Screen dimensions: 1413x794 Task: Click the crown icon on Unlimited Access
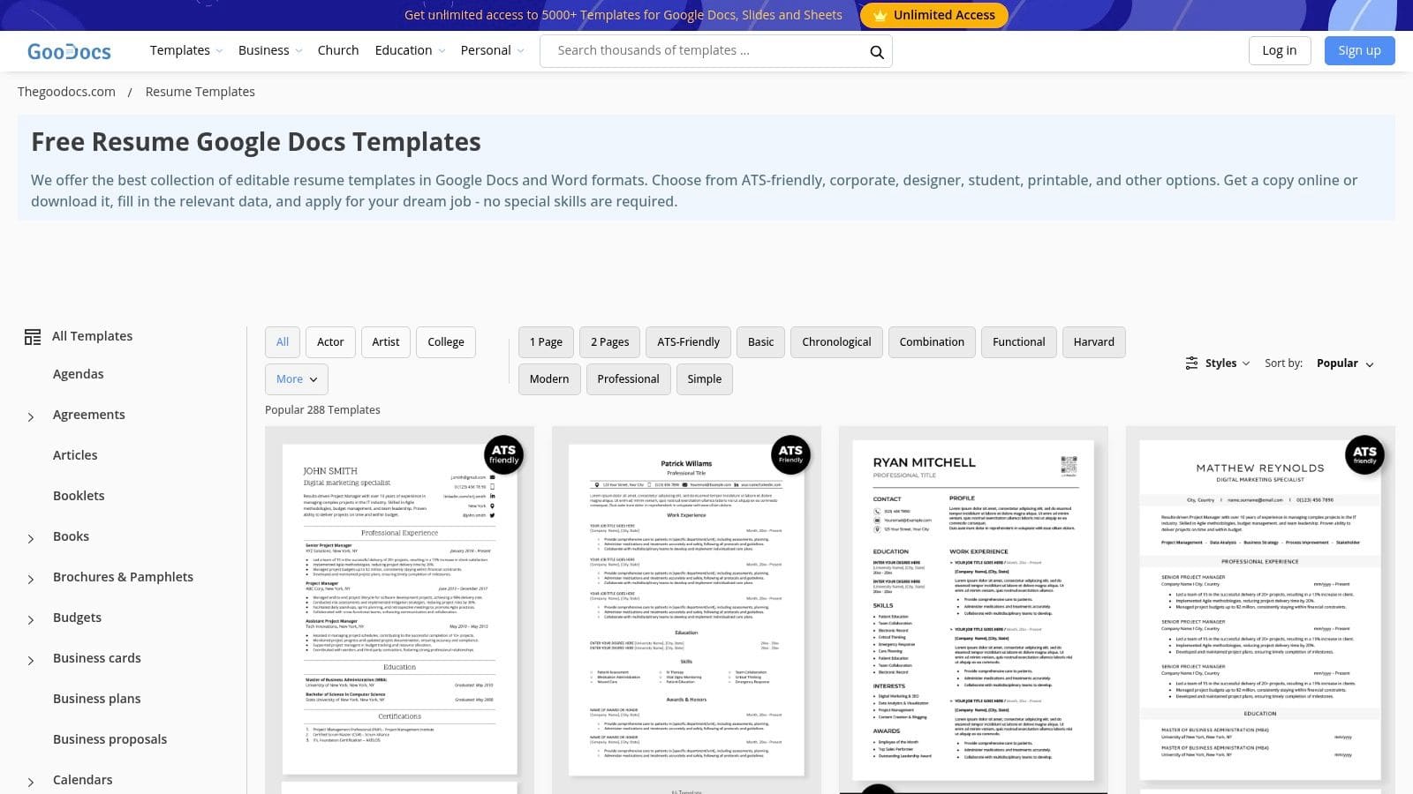[880, 15]
